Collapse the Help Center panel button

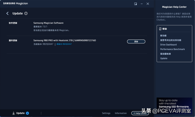pyautogui.click(x=140, y=113)
